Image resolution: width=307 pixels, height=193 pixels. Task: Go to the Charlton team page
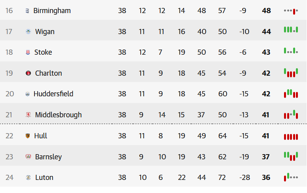tap(48, 73)
